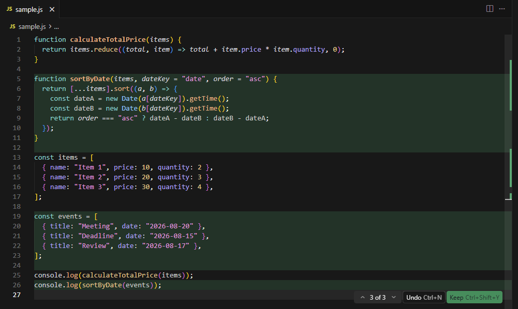Click 'getTime' on line 7
This screenshot has width=518, height=309.
click(x=203, y=99)
